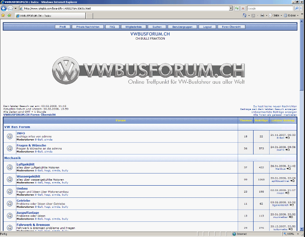Open the dropdown arrow beside the Print icon

(x=266, y=16)
